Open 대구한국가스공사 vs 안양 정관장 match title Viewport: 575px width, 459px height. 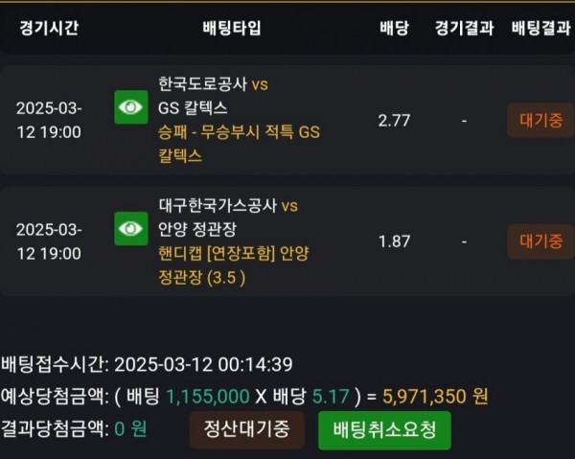tap(227, 217)
